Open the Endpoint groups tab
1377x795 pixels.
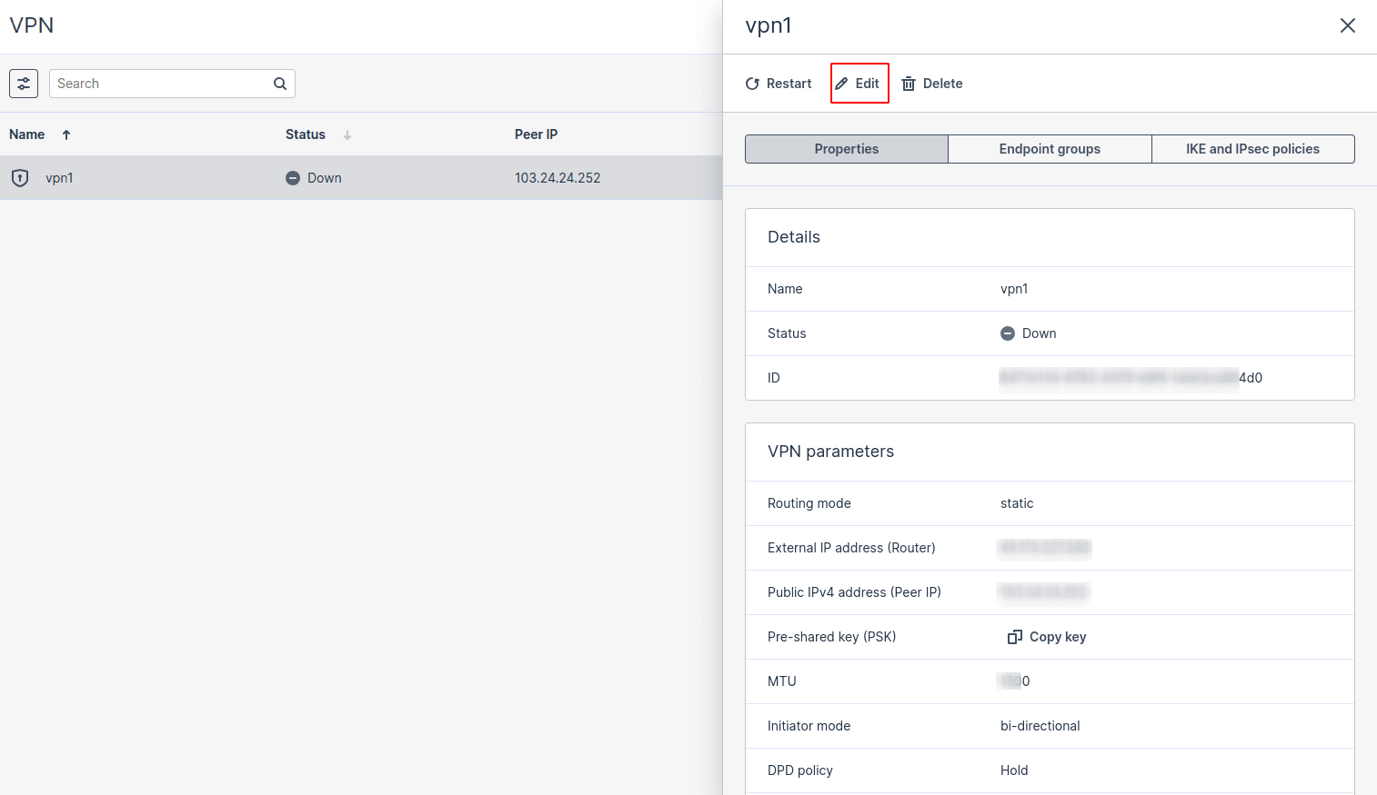click(x=1050, y=149)
